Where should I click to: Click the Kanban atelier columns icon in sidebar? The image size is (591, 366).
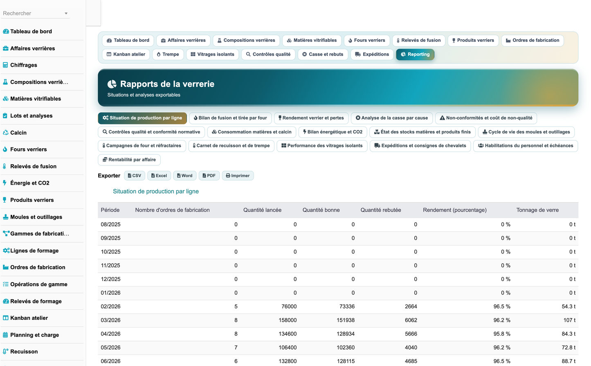tap(6, 318)
